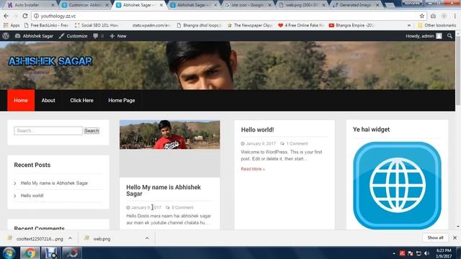Open the Windows Start button
Image resolution: width=461 pixels, height=259 pixels.
9,253
